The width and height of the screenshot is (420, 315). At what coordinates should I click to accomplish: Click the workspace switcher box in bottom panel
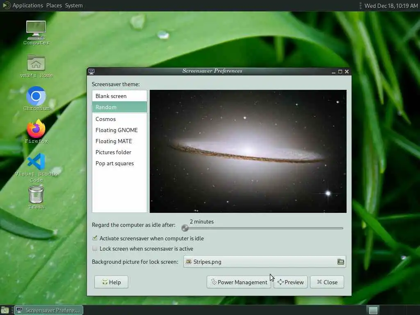click(373, 310)
